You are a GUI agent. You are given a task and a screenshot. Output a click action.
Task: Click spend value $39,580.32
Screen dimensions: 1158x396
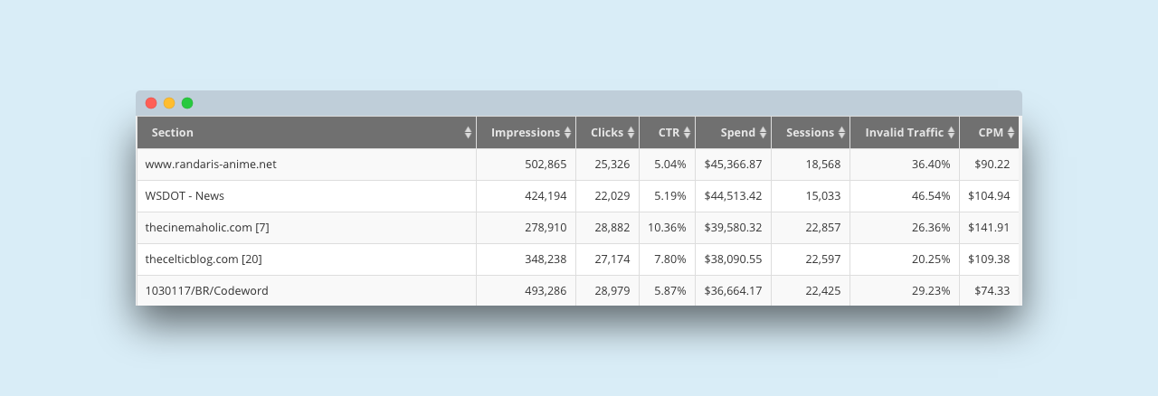coord(734,228)
